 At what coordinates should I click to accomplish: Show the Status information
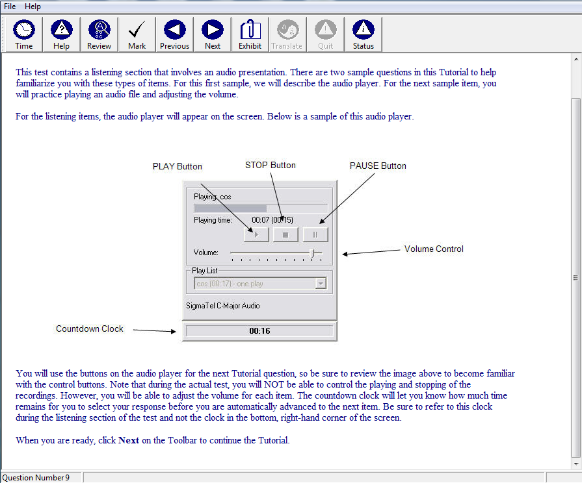tap(363, 34)
